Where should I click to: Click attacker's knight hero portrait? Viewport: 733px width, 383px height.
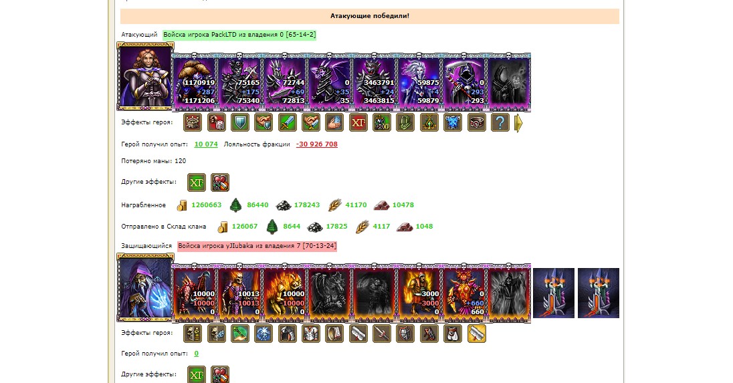coord(145,77)
